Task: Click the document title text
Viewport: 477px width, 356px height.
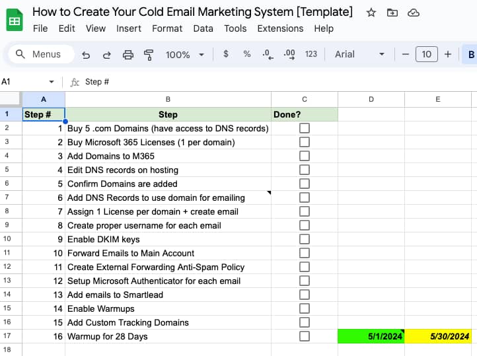Action: point(192,12)
